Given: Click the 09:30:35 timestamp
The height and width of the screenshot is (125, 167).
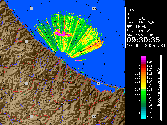Looking at the screenshot, I should pos(143,40).
